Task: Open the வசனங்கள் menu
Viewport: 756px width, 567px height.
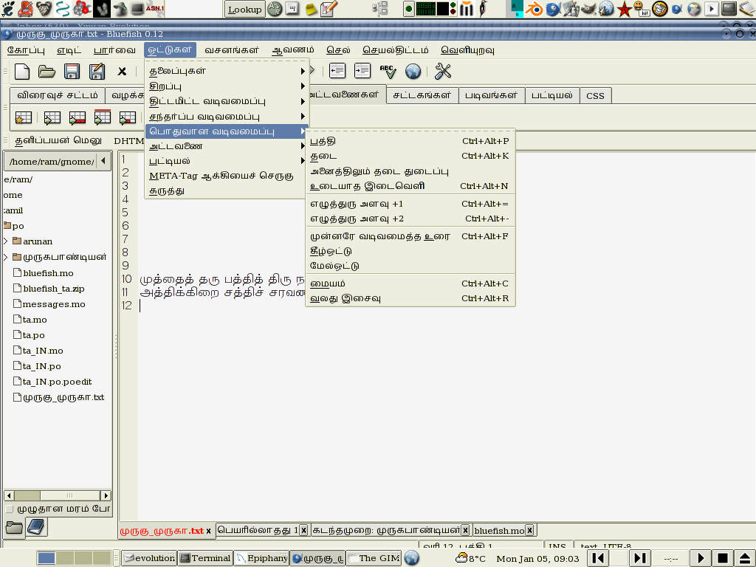Action: click(x=232, y=50)
